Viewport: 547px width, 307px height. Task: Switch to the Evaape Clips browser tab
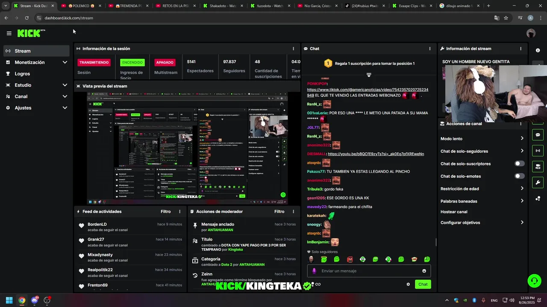coord(411,6)
